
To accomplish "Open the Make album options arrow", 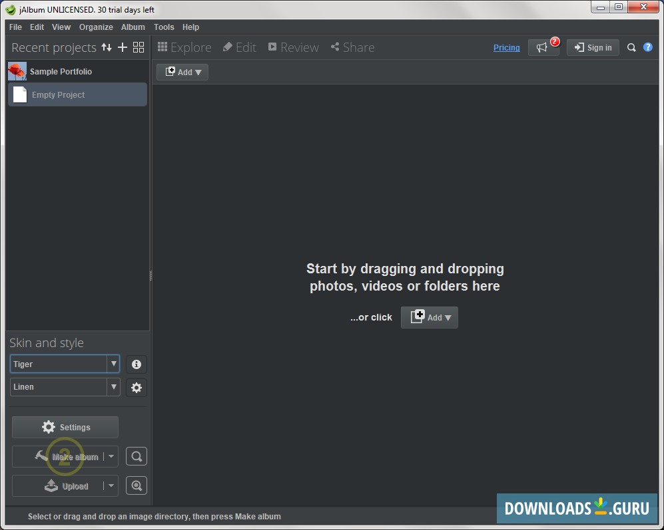I will [x=111, y=456].
